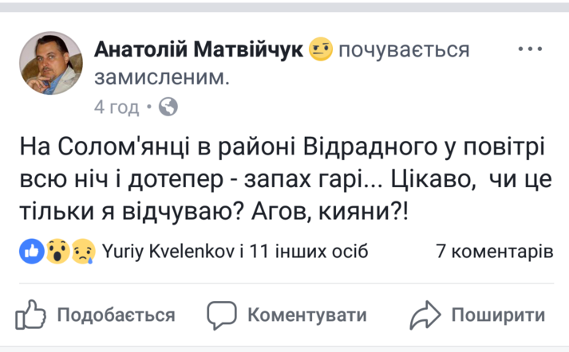Click the share arrow icon
Image resolution: width=569 pixels, height=352 pixels.
tap(426, 314)
